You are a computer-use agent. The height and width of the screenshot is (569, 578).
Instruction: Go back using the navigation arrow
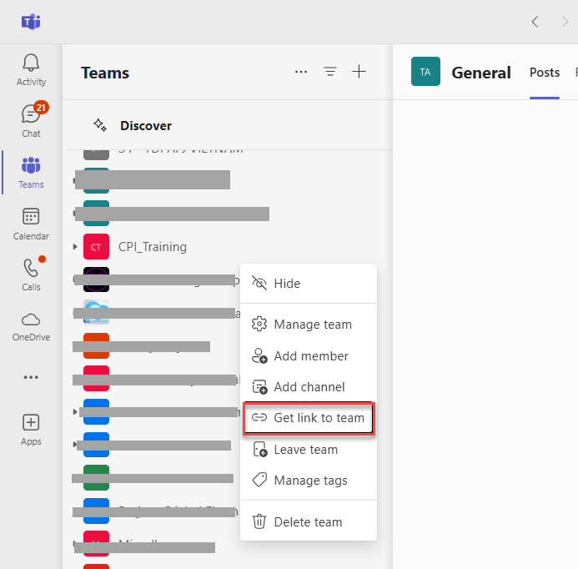[535, 22]
